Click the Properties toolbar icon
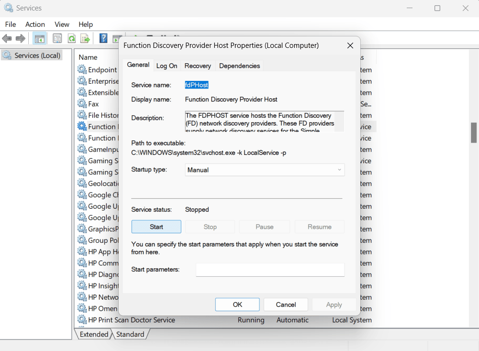The width and height of the screenshot is (479, 351). [x=57, y=38]
